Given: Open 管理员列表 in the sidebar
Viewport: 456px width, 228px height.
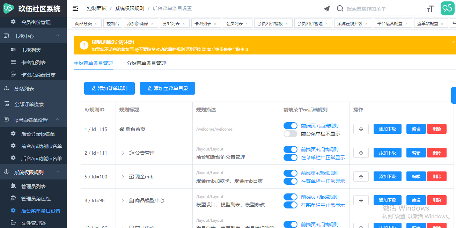Looking at the screenshot, I should pos(33,186).
